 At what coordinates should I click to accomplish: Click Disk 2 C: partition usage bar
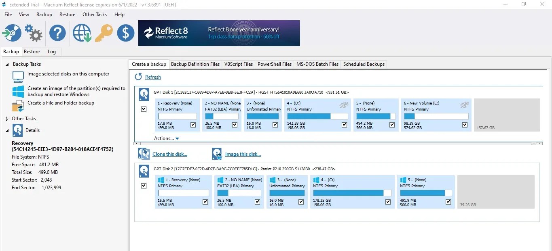coord(352,193)
